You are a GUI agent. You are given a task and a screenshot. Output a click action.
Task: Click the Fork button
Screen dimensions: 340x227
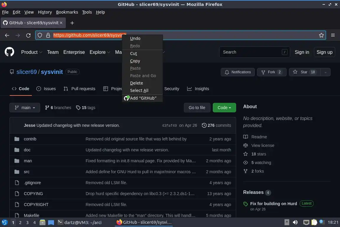click(x=272, y=72)
